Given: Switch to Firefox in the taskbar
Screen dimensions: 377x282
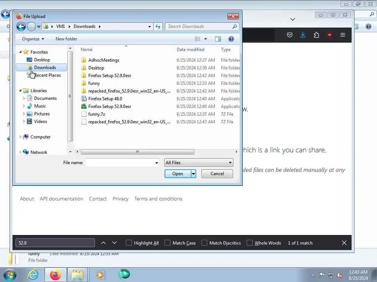Looking at the screenshot, I should pyautogui.click(x=55, y=275).
